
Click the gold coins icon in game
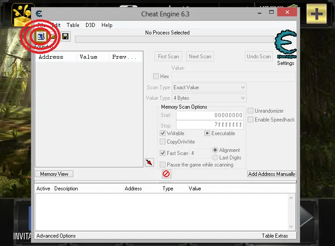point(23,15)
